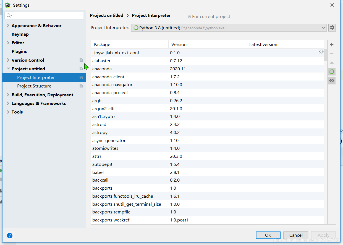Expand the Editor section
The width and height of the screenshot is (343, 245).
pos(8,43)
